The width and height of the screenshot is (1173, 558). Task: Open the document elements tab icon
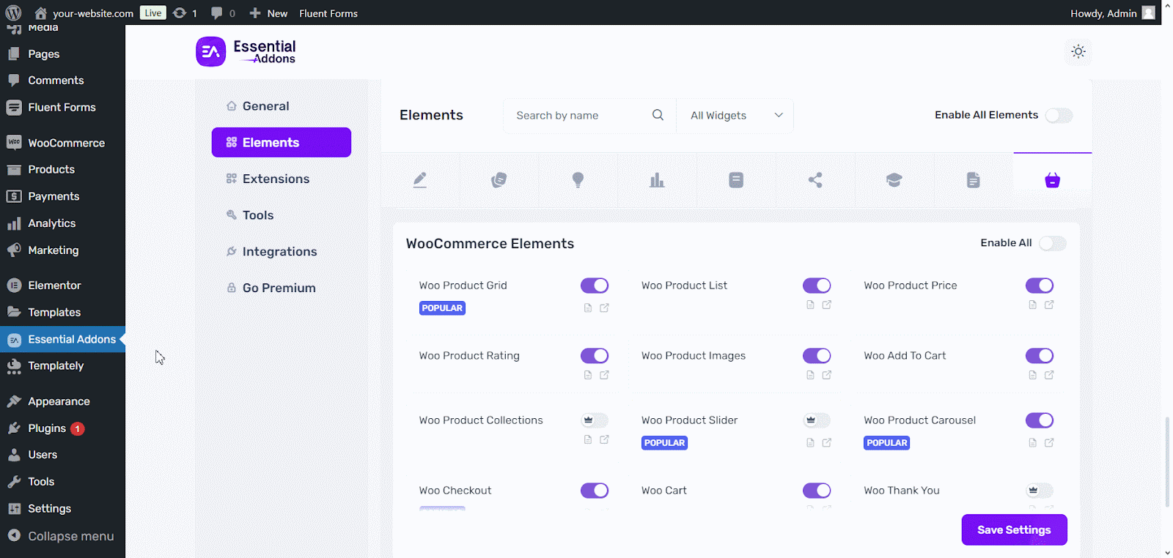point(973,180)
